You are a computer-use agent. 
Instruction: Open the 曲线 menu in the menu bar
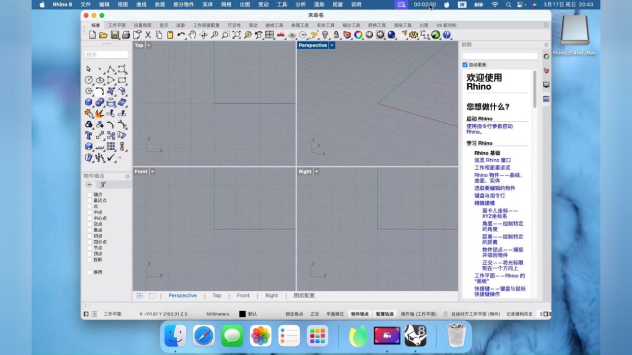click(141, 4)
